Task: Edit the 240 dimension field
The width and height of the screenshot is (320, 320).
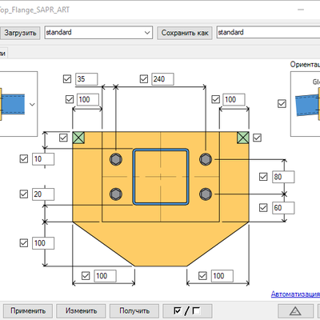Action: point(162,79)
